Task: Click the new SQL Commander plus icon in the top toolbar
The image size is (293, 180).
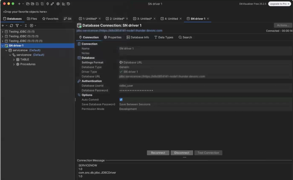Action: tap(19, 4)
